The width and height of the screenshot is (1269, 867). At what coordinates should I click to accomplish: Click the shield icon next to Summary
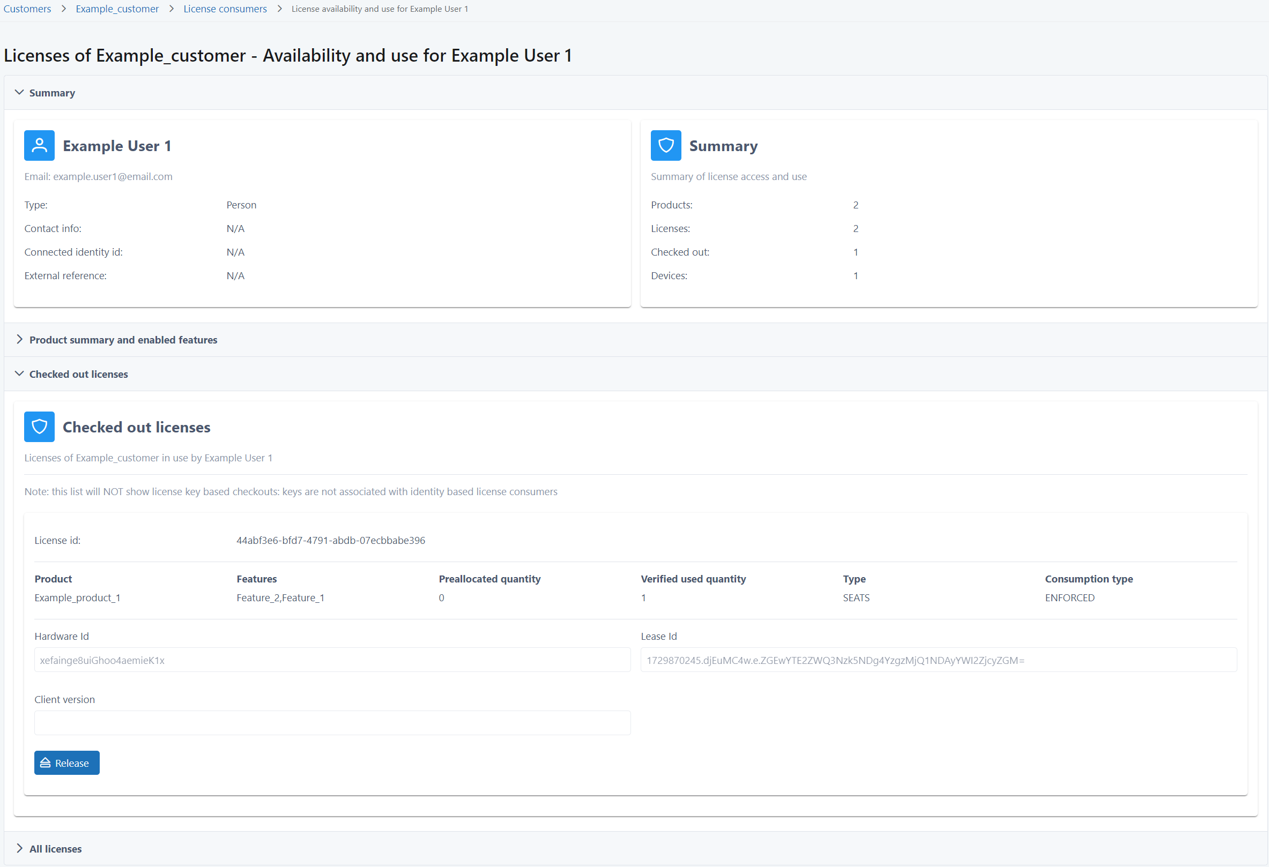tap(666, 146)
